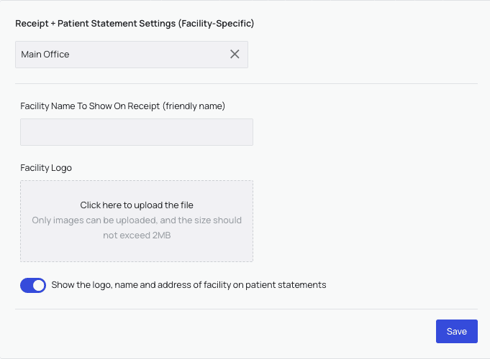Image resolution: width=490 pixels, height=359 pixels.
Task: Click the 'Click here to upload the file' text
Action: pyautogui.click(x=137, y=205)
